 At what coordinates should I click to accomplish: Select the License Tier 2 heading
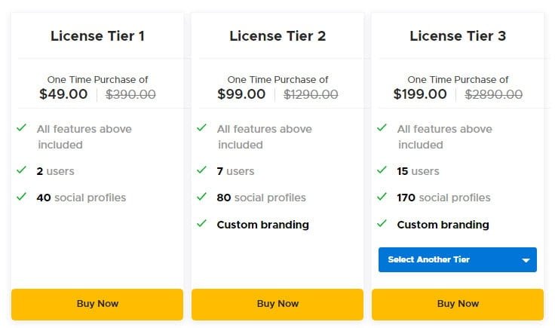tap(277, 35)
